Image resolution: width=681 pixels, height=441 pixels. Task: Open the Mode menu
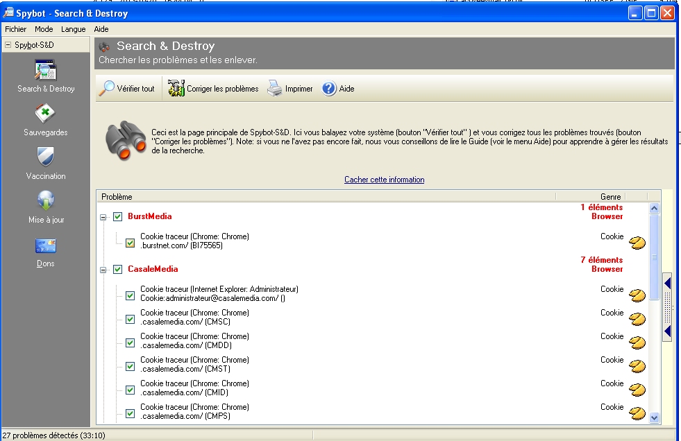pyautogui.click(x=44, y=29)
